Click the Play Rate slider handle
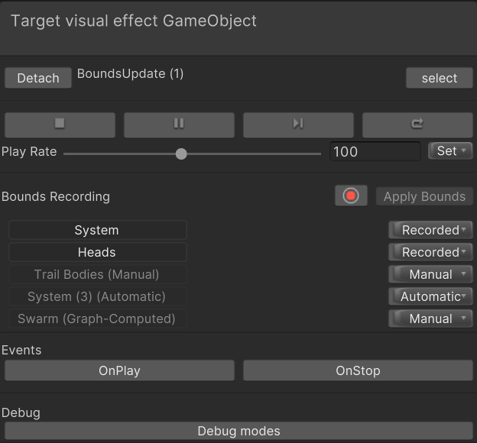Image resolution: width=477 pixels, height=443 pixels. (181, 154)
